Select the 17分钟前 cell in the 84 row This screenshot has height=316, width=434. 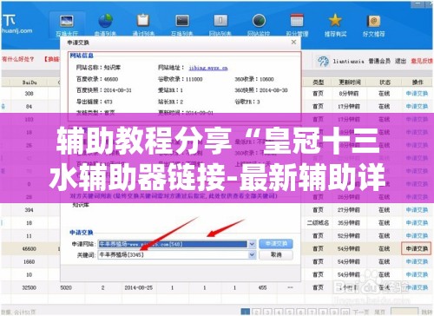click(349, 107)
